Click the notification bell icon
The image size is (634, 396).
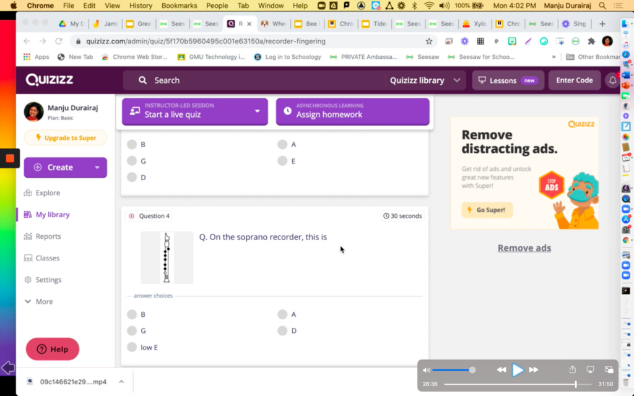(x=612, y=80)
